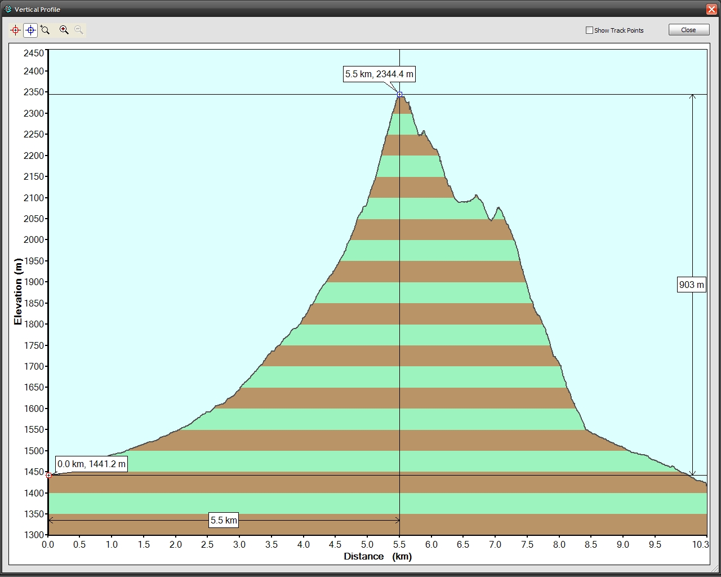Click the 5.5 km horizontal distance label

point(224,520)
